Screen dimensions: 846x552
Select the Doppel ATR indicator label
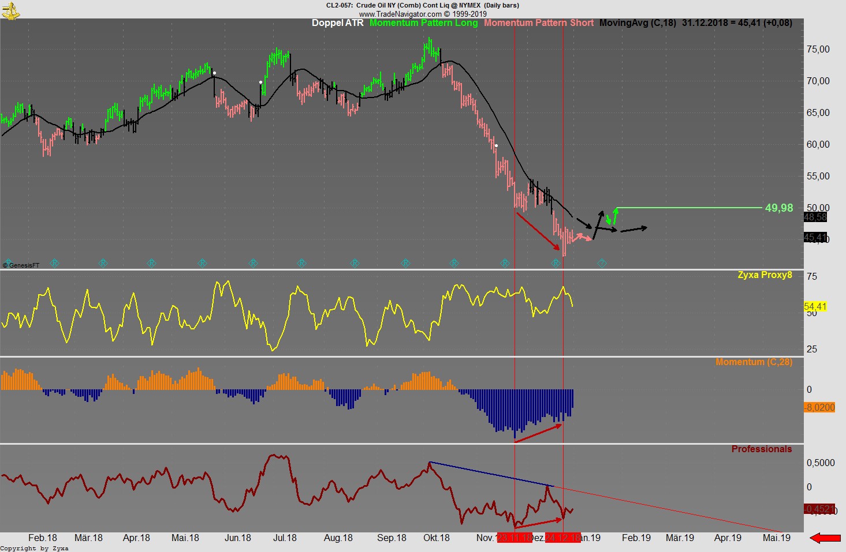(x=337, y=23)
